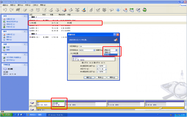Open the 视图 menu
187x117 pixels.
tap(13, 5)
